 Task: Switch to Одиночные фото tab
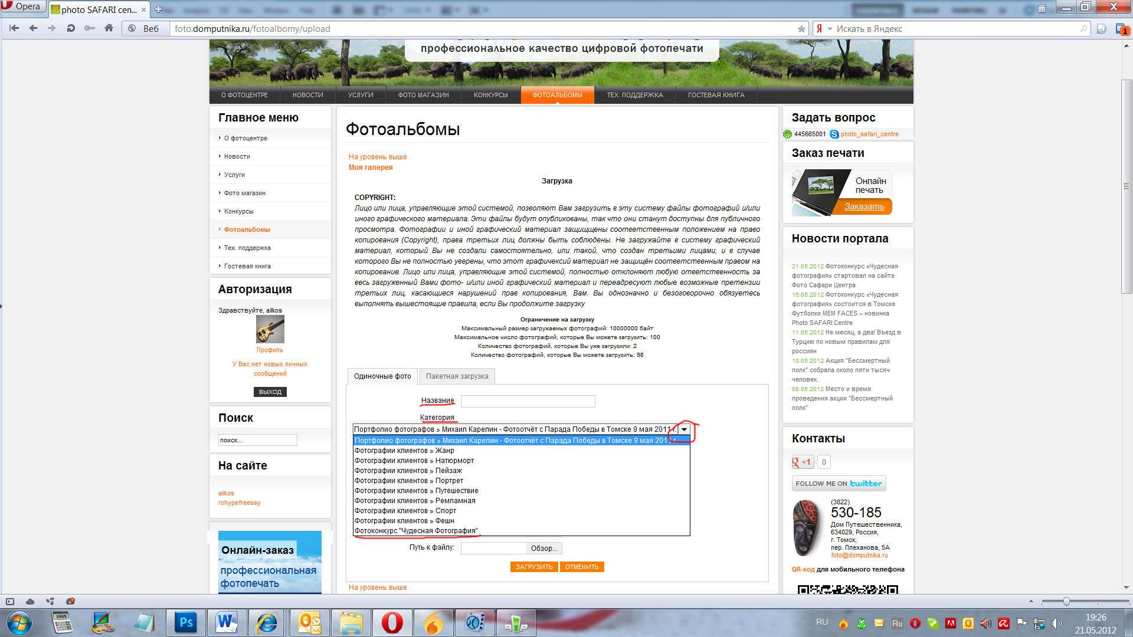382,376
